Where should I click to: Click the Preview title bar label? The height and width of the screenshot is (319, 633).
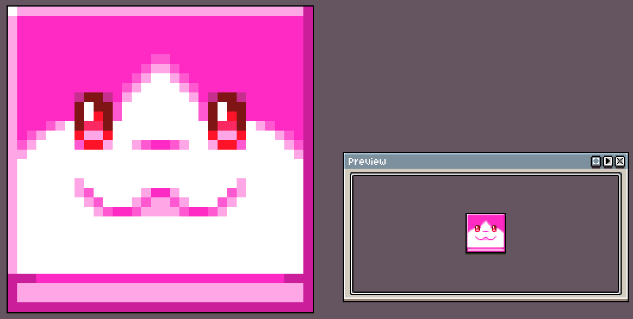tap(367, 162)
